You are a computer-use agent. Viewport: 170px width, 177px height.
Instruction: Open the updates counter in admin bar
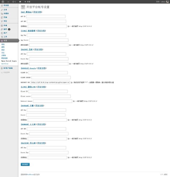point(14,2)
